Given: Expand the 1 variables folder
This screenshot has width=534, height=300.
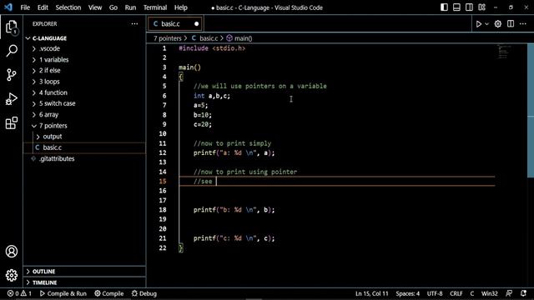Looking at the screenshot, I should click(84, 59).
